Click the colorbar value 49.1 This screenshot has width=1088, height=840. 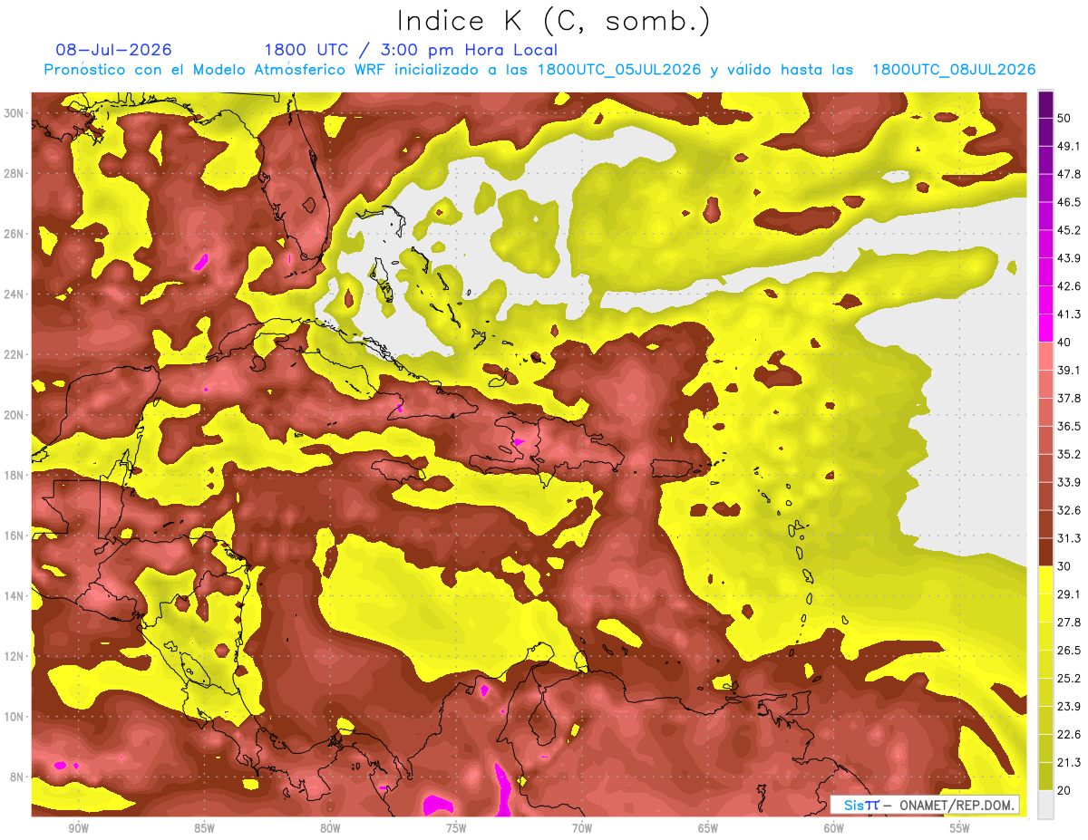pyautogui.click(x=1070, y=146)
